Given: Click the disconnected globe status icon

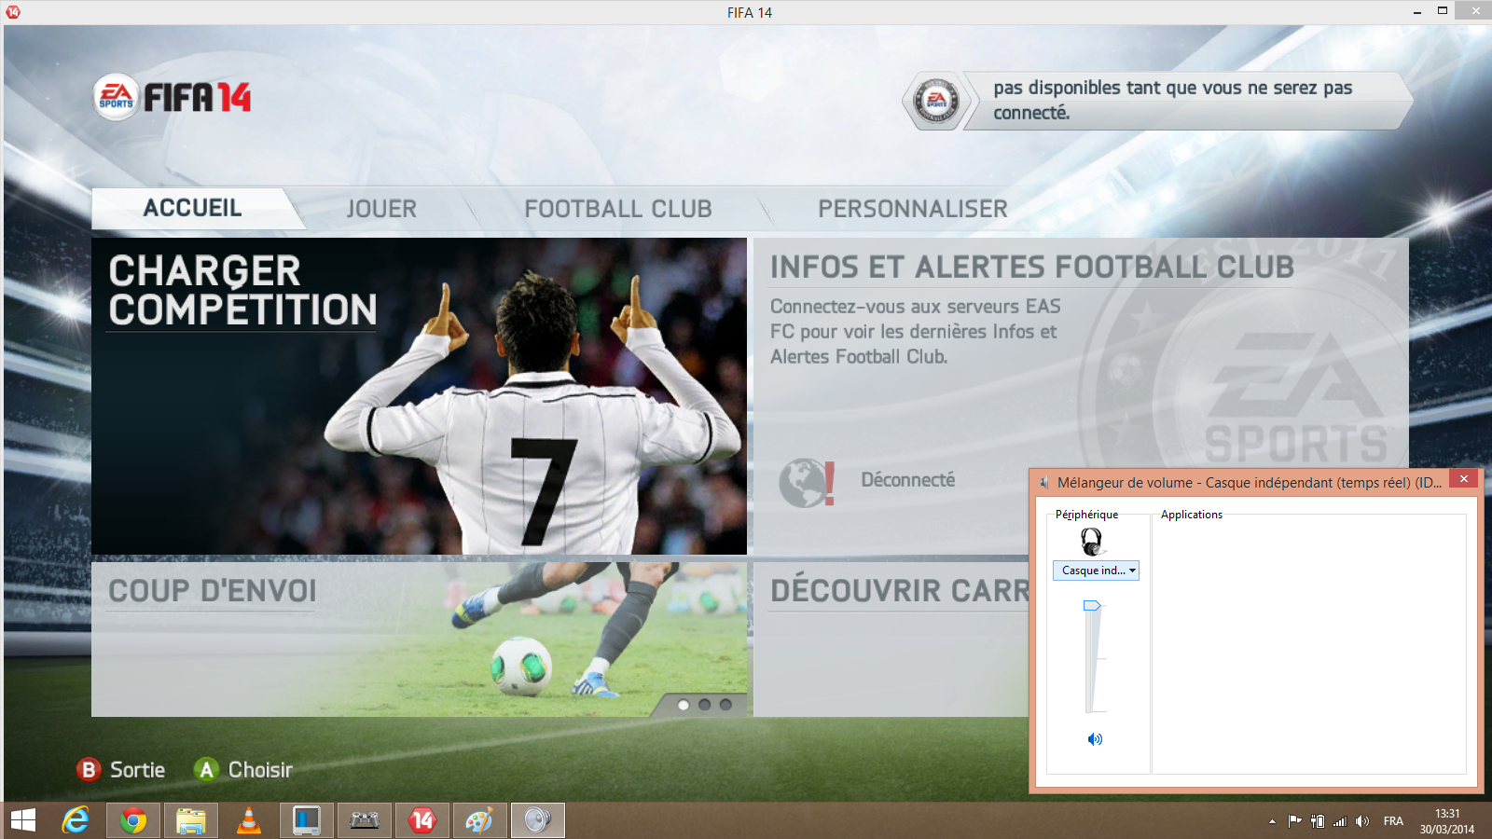Looking at the screenshot, I should 805,482.
